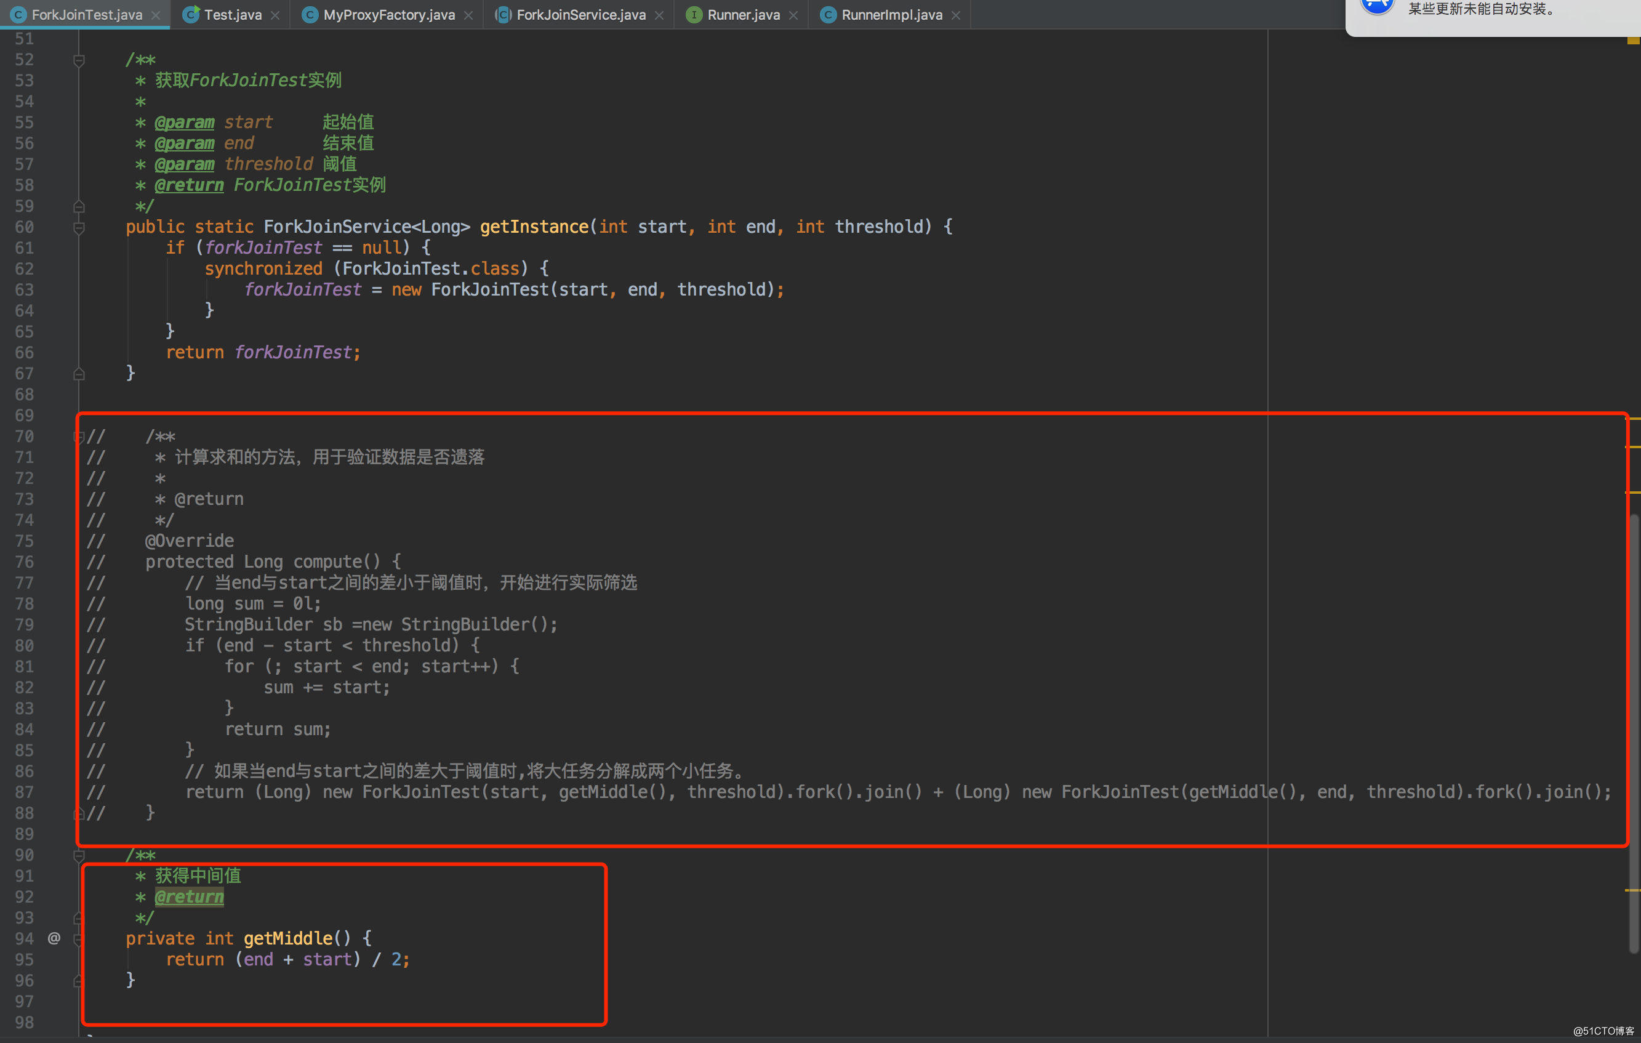Click the @param tag for threshold
The width and height of the screenshot is (1641, 1043).
[x=185, y=164]
